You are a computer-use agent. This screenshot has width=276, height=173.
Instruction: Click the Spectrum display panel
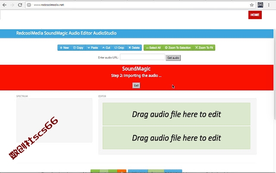54,120
